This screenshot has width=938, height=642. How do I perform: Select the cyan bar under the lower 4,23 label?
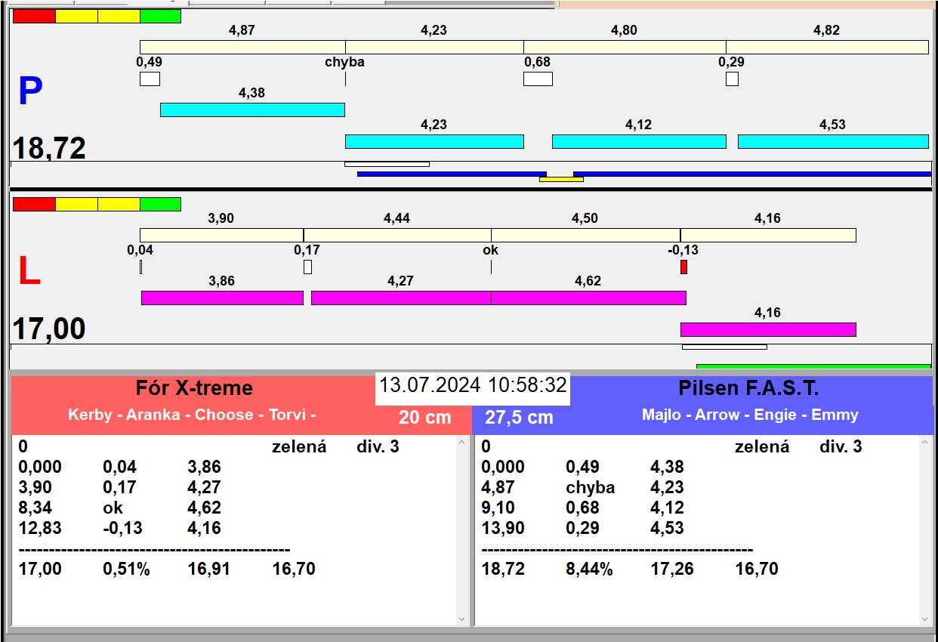(434, 141)
